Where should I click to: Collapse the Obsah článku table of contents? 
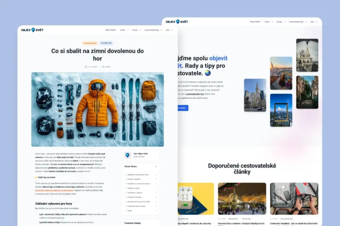(156, 167)
